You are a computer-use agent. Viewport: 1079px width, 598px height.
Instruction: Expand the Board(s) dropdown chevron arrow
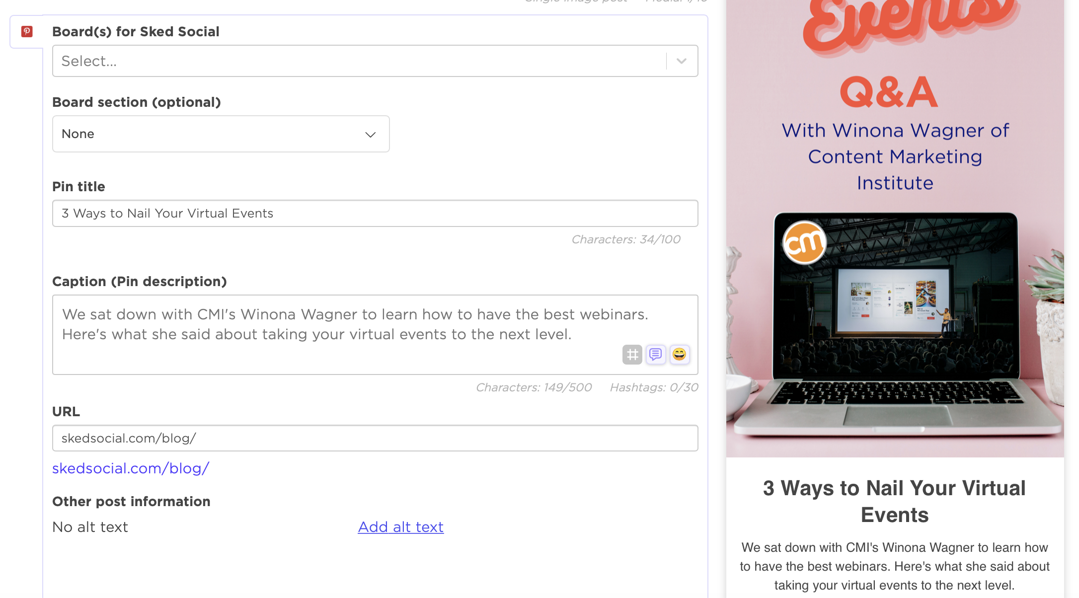pos(682,61)
